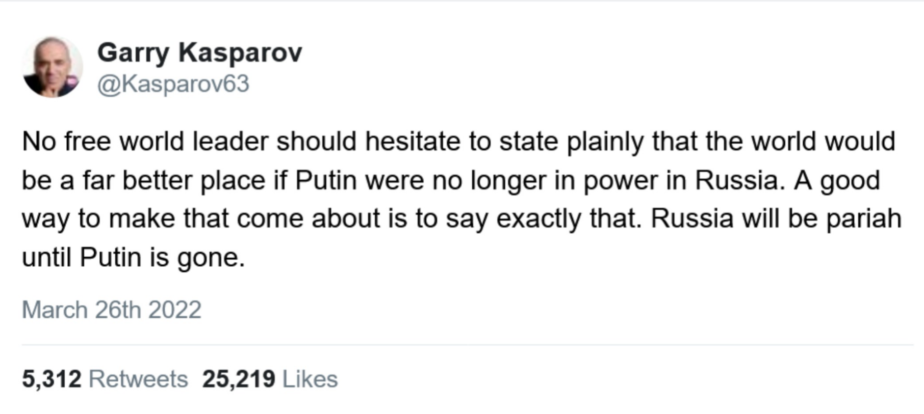
Task: Click the opening words "No free world leader"
Action: tap(145, 141)
